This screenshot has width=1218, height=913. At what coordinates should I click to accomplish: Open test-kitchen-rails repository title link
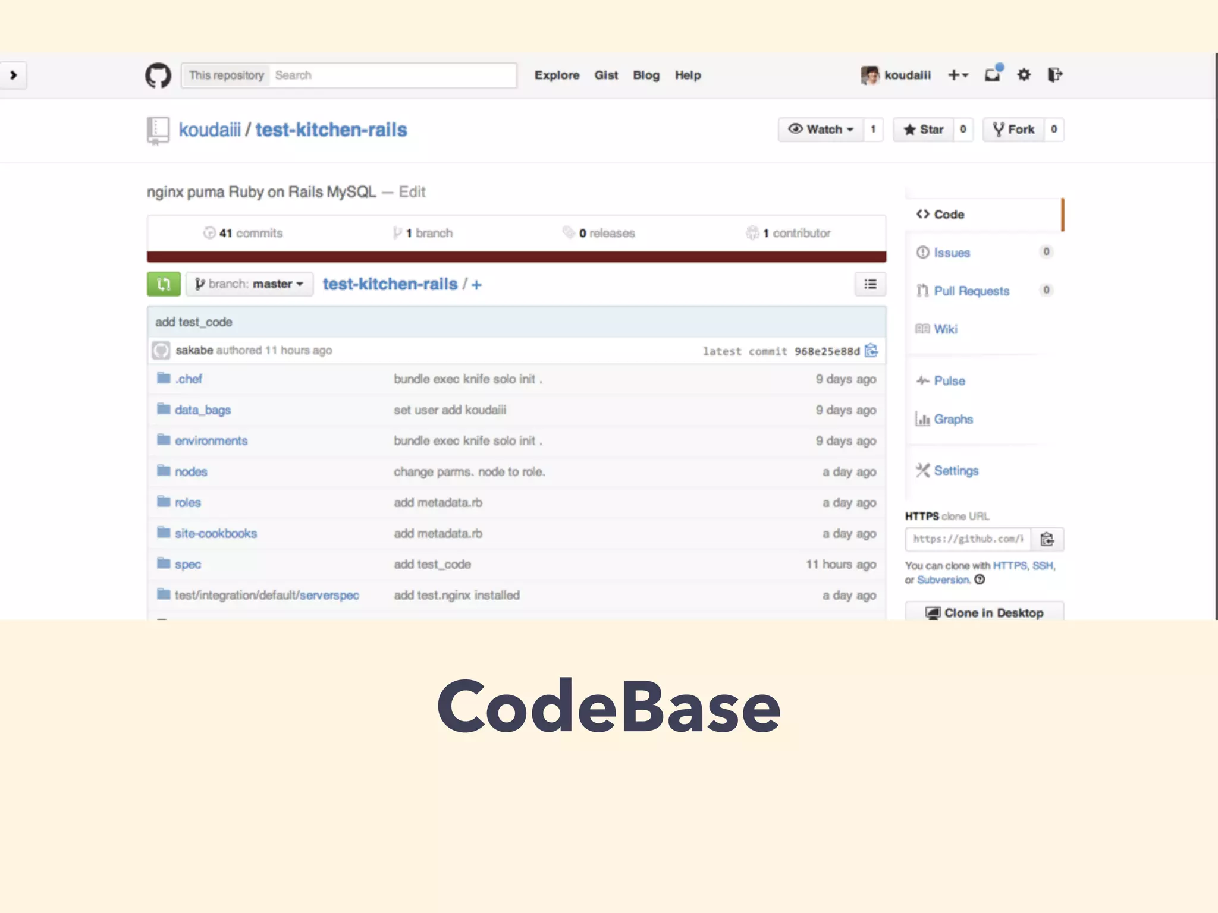tap(331, 130)
